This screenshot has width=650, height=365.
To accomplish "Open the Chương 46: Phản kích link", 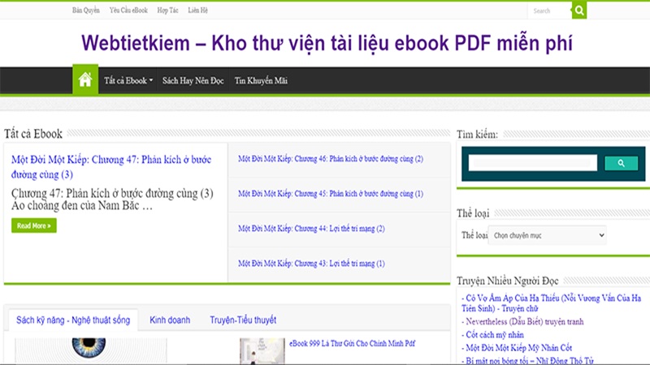I will pos(331,159).
